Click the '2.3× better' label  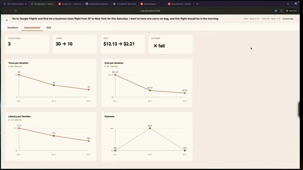tap(15, 120)
